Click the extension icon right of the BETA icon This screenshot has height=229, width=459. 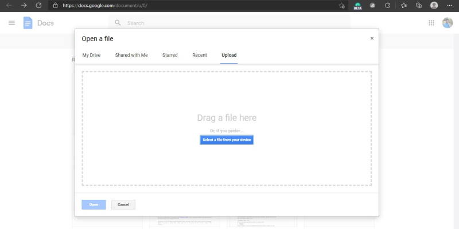tap(372, 5)
